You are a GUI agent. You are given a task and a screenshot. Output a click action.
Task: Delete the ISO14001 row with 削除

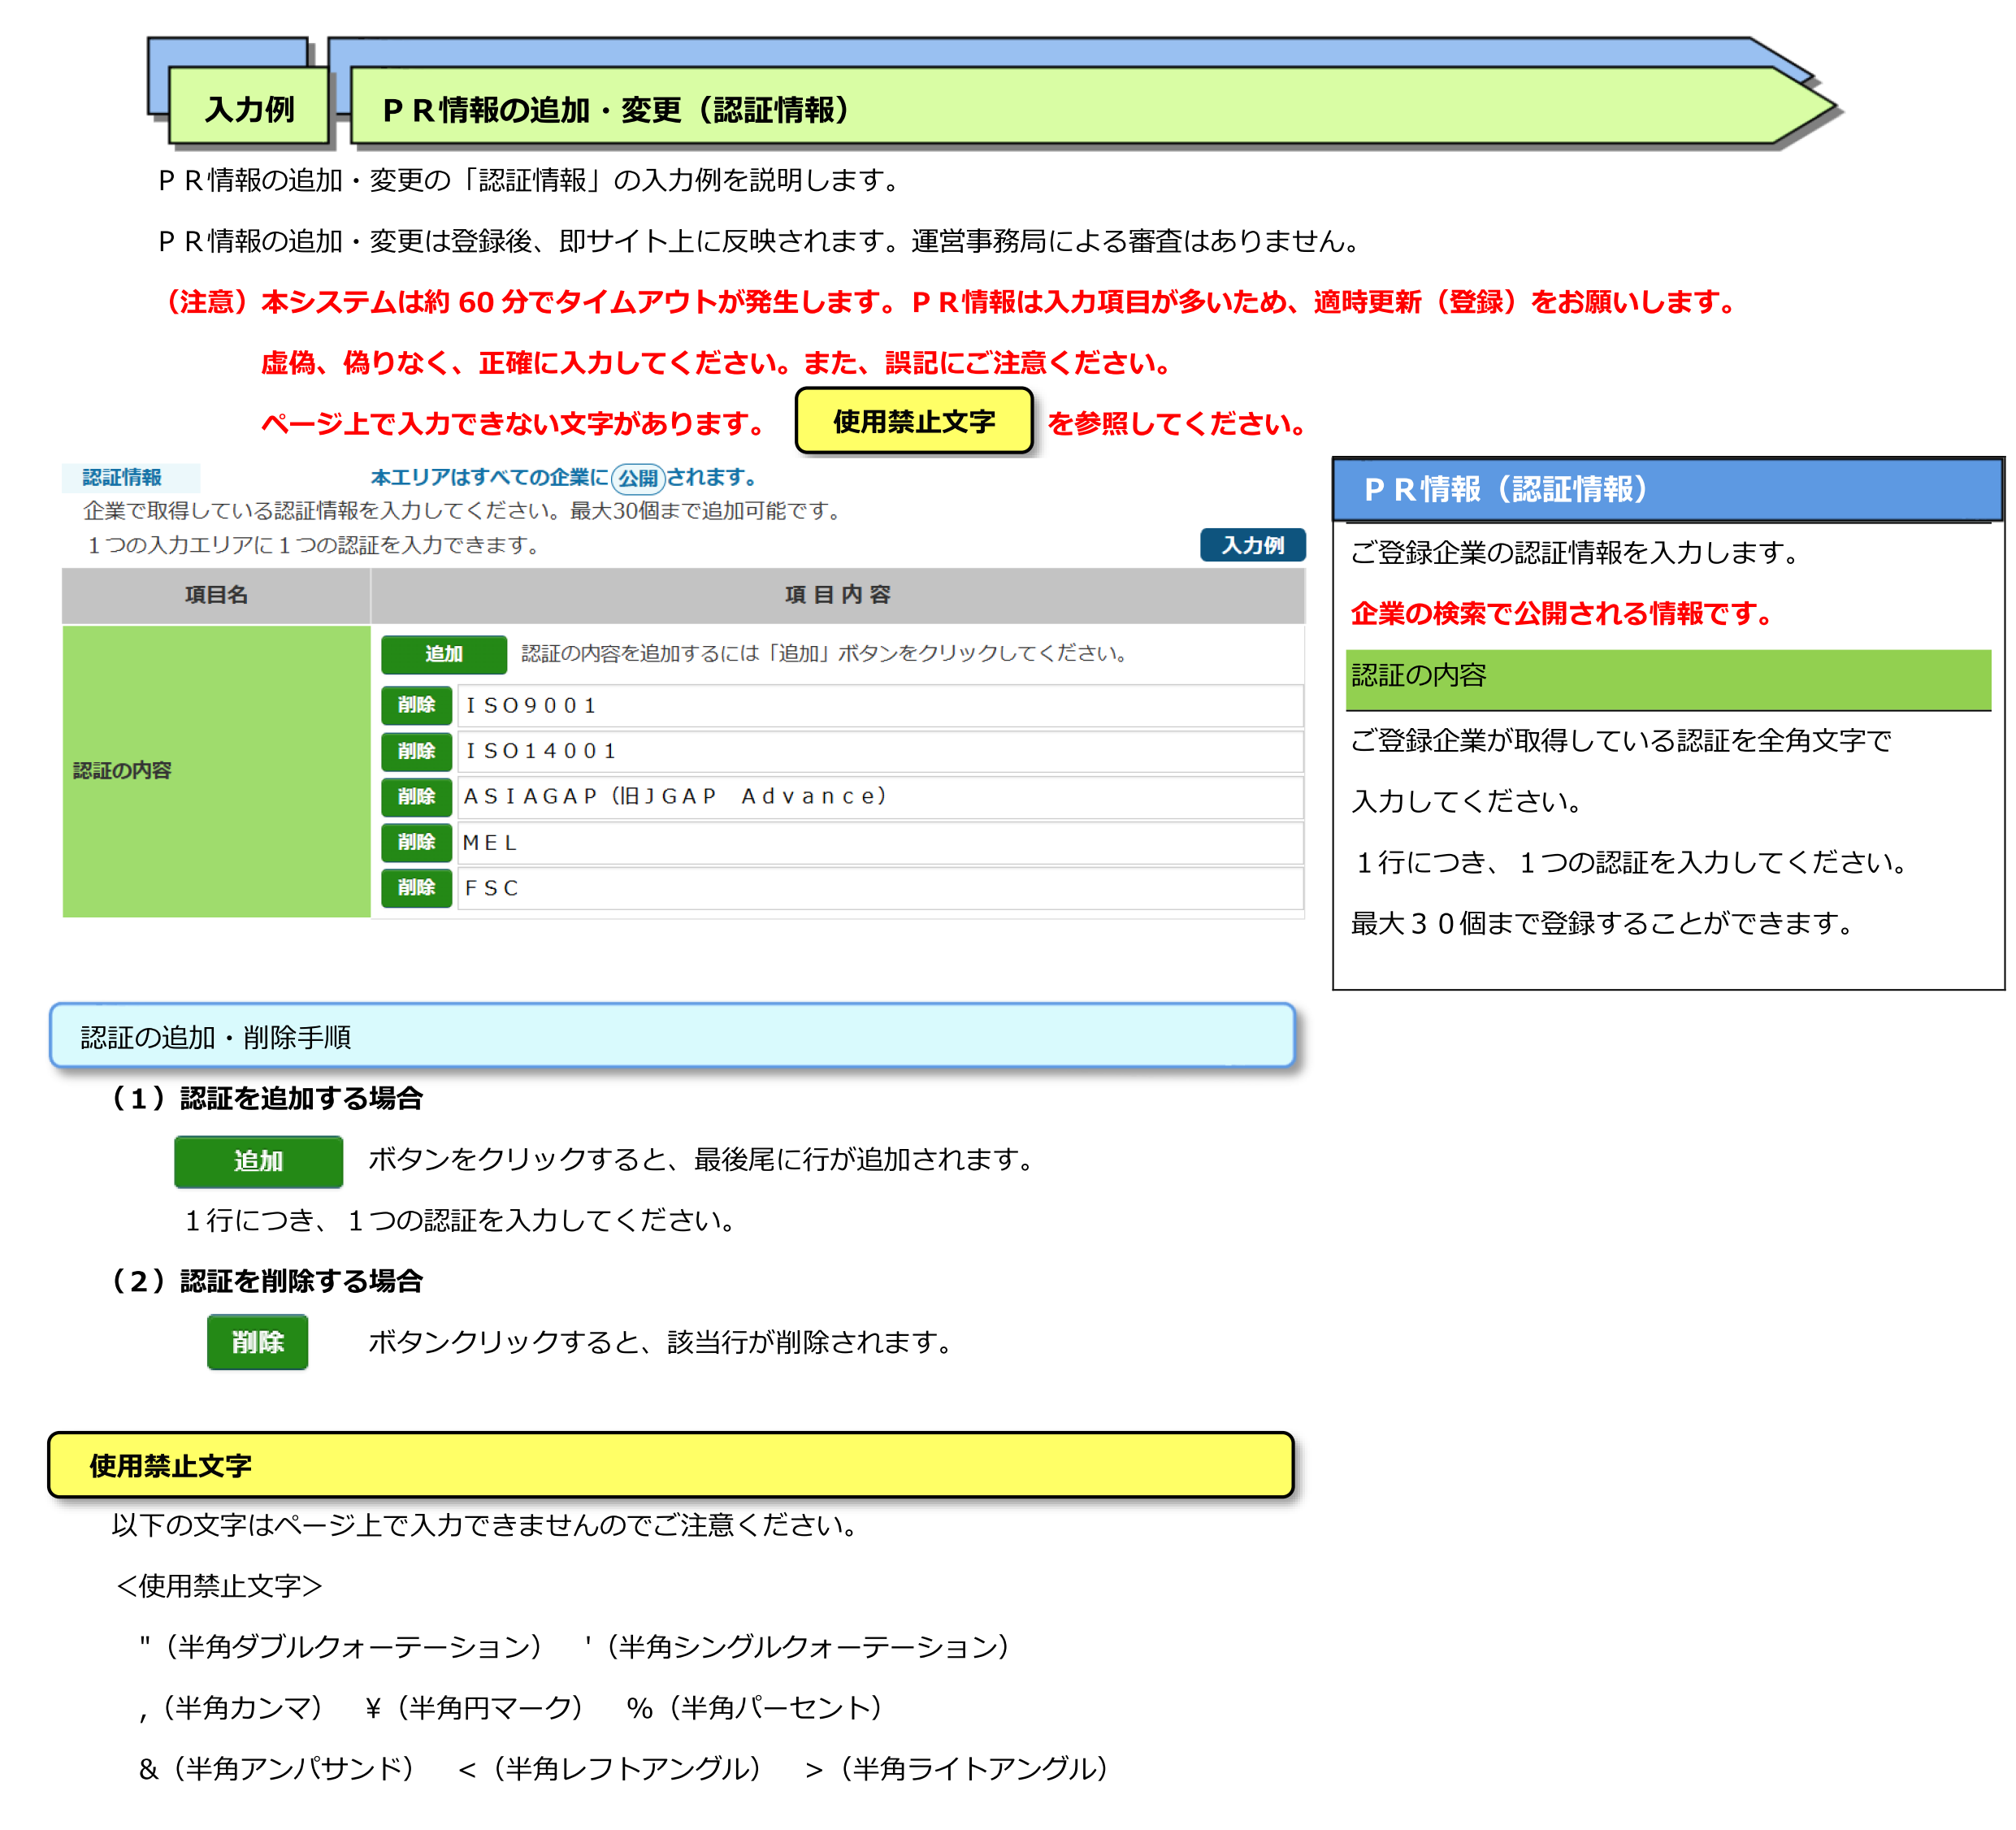click(416, 751)
